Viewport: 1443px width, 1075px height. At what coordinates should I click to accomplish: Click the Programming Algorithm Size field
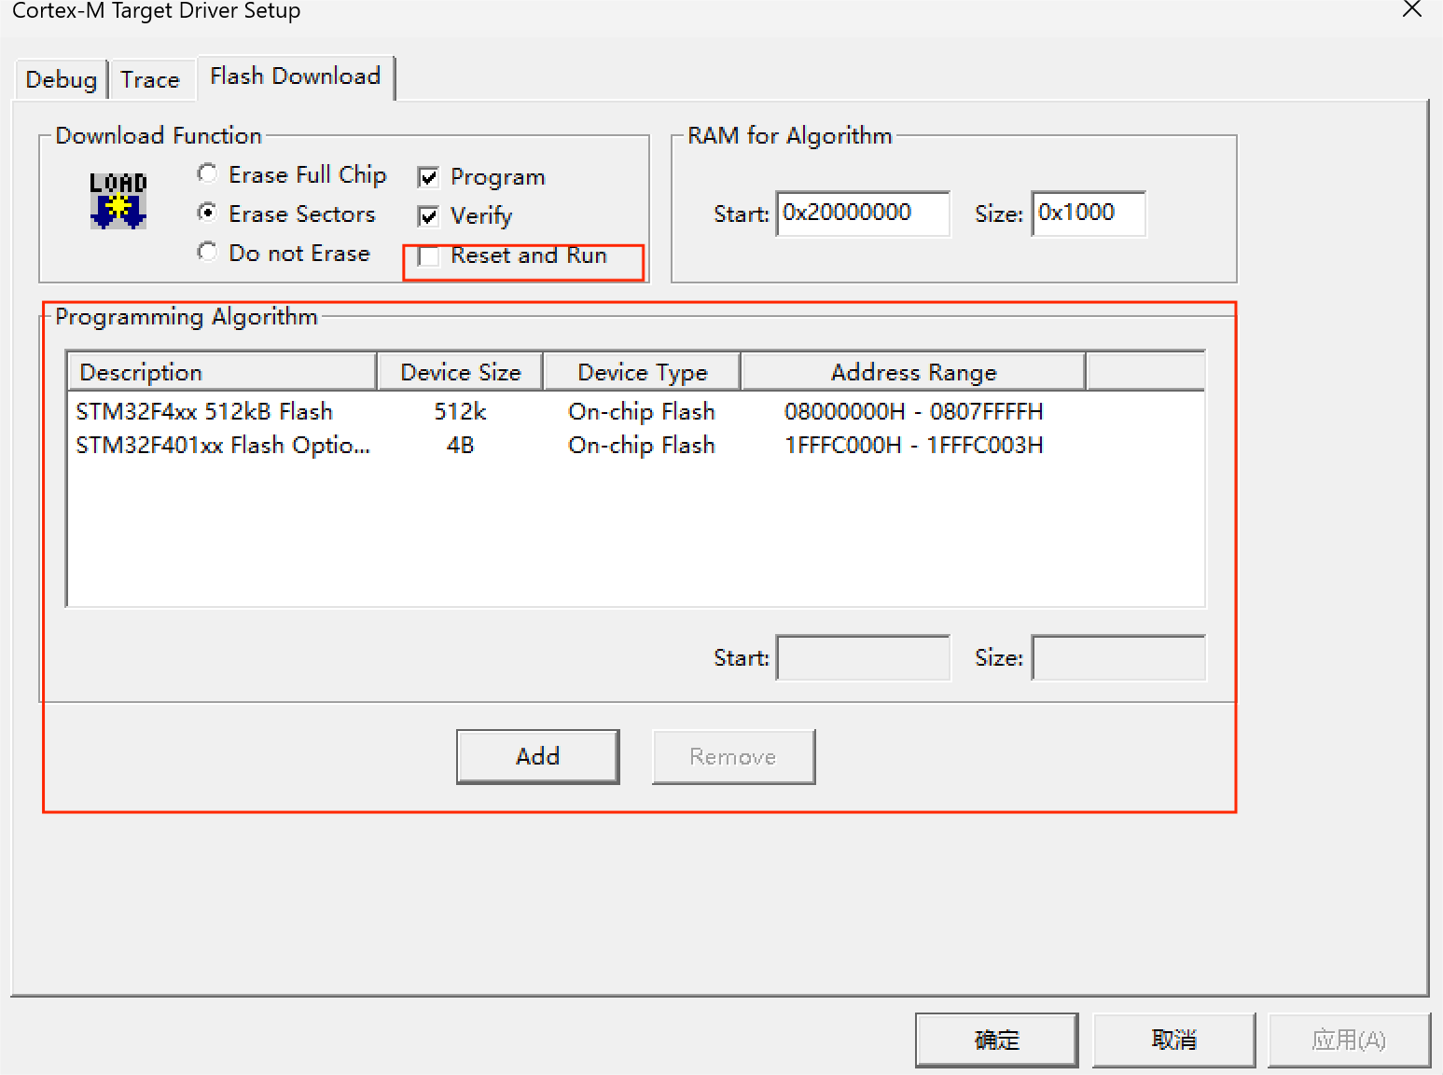pyautogui.click(x=1118, y=657)
